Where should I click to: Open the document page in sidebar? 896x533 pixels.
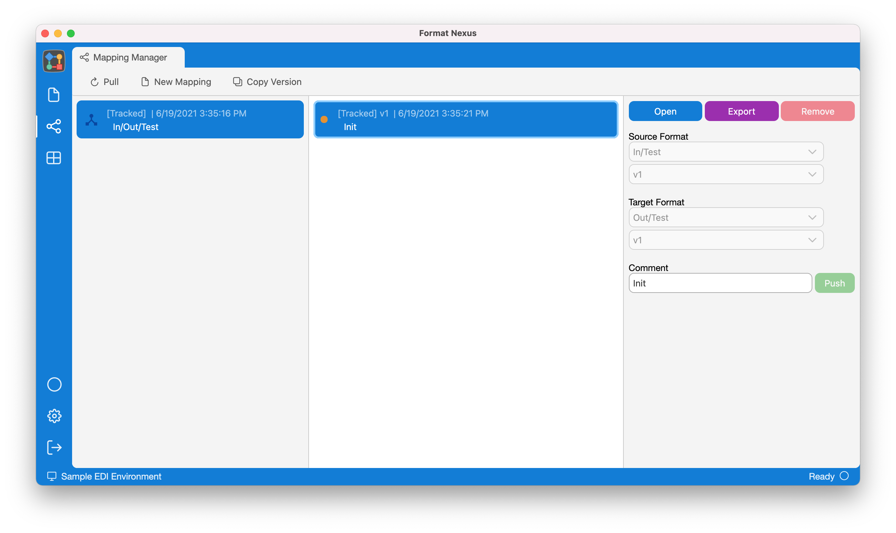(x=54, y=95)
